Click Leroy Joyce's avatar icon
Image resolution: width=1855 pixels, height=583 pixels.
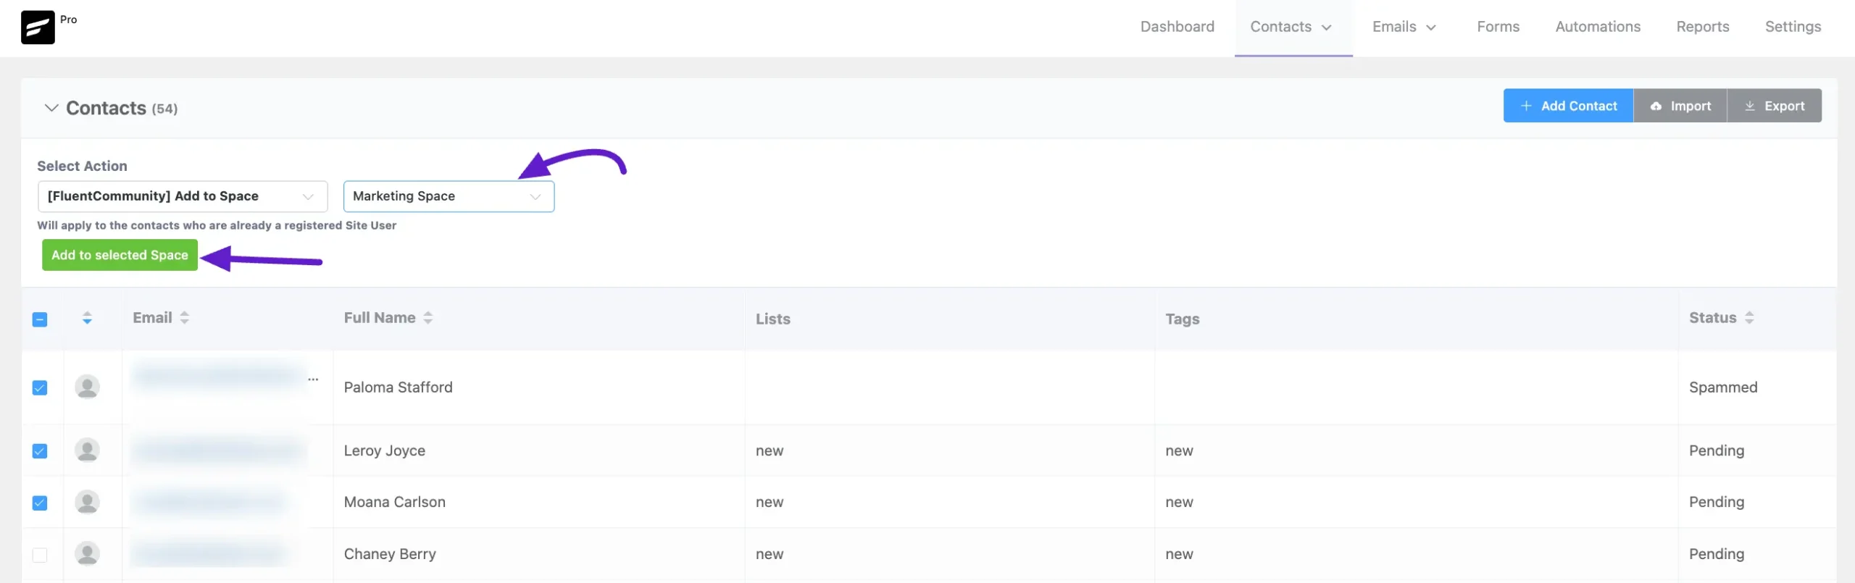tap(87, 450)
